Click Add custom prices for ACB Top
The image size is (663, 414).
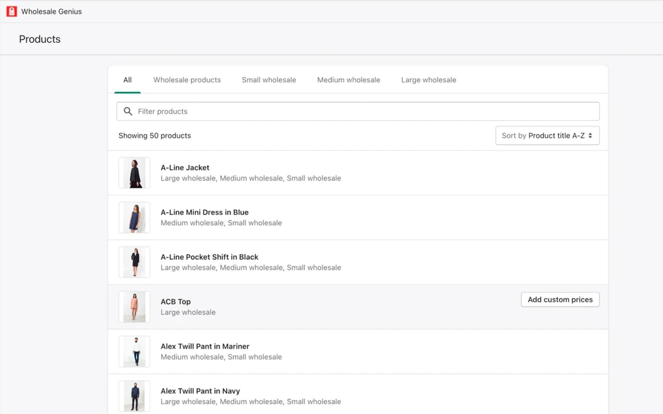tap(560, 299)
